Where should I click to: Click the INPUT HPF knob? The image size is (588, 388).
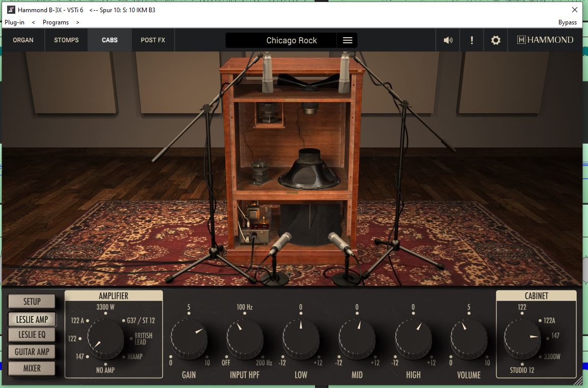tap(244, 338)
